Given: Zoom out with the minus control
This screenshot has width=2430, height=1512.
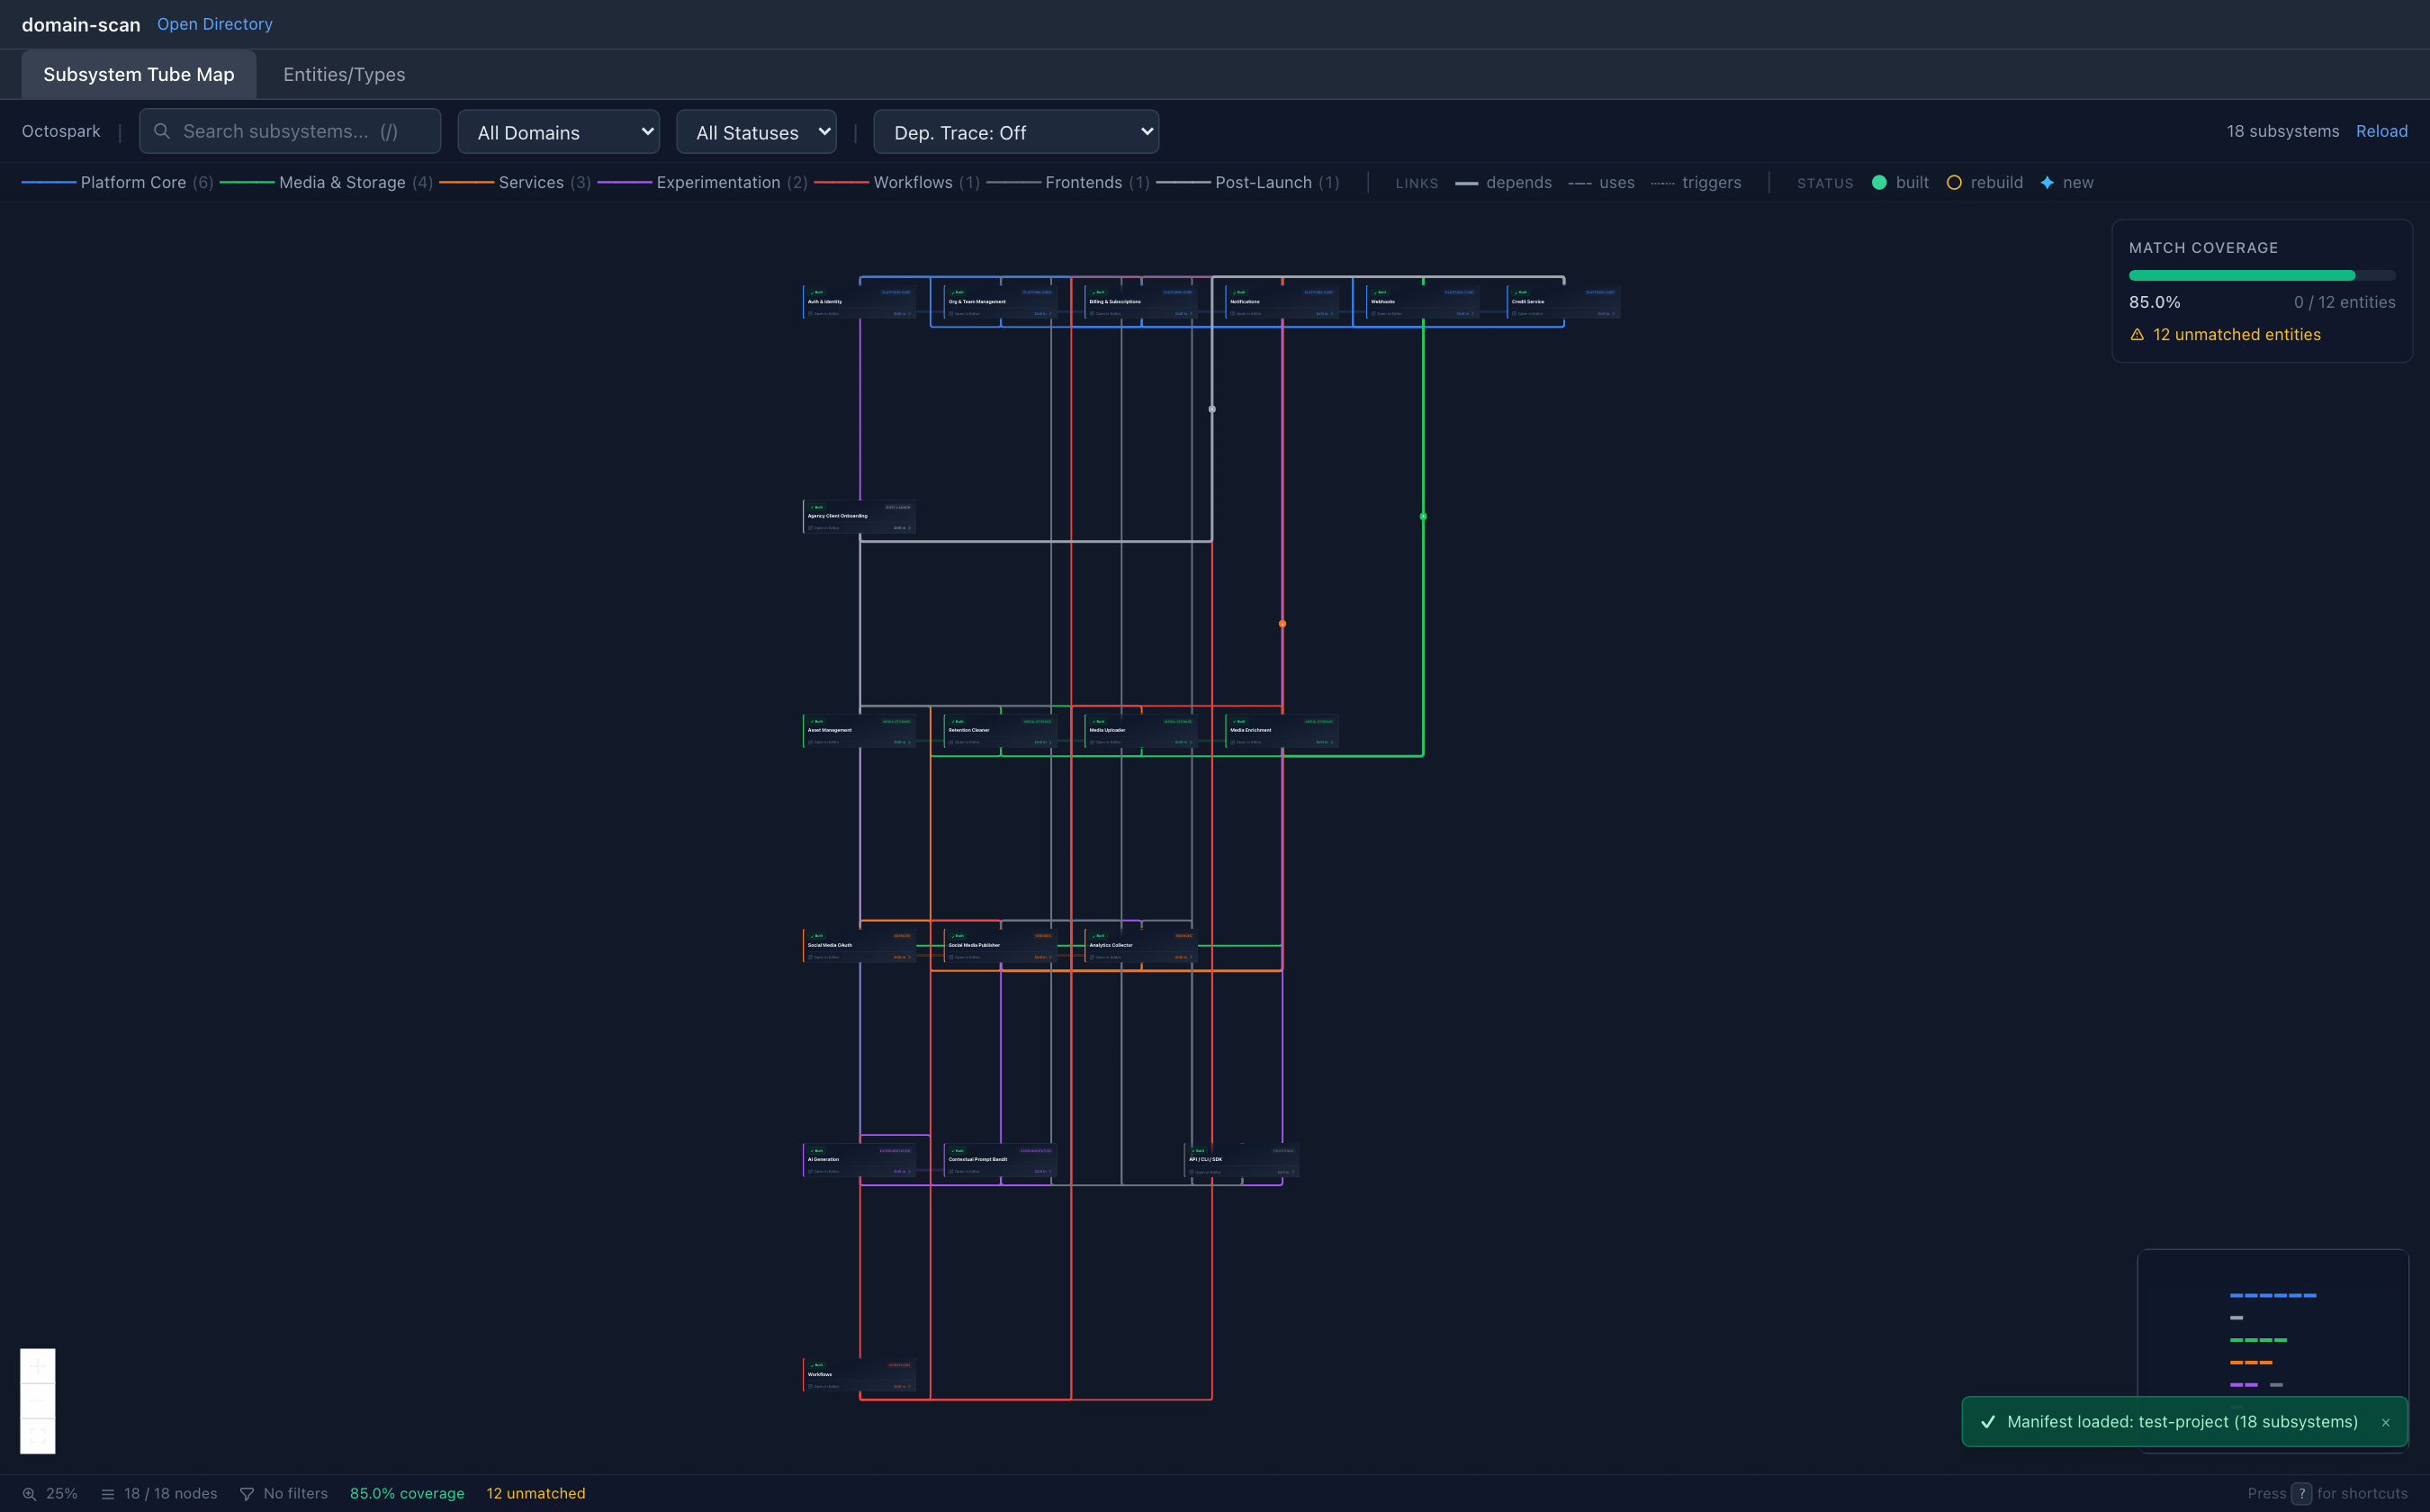Looking at the screenshot, I should pos(38,1401).
